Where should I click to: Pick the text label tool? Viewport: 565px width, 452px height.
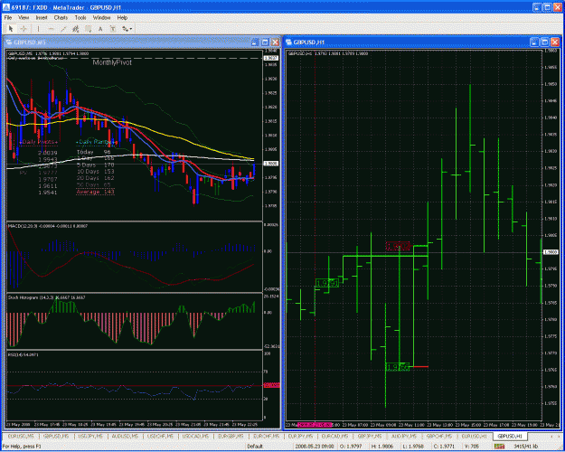(113, 29)
